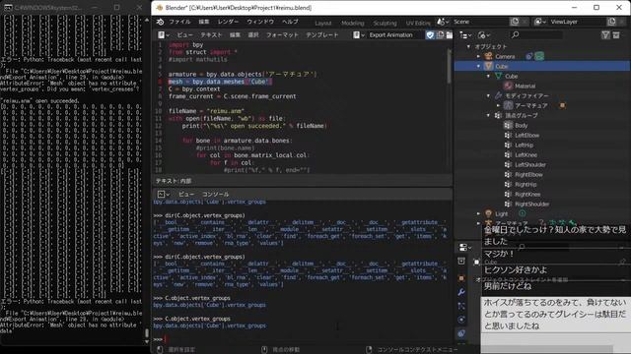Click the green Cube mesh data icon
The height and width of the screenshot is (354, 631).
pos(499,77)
